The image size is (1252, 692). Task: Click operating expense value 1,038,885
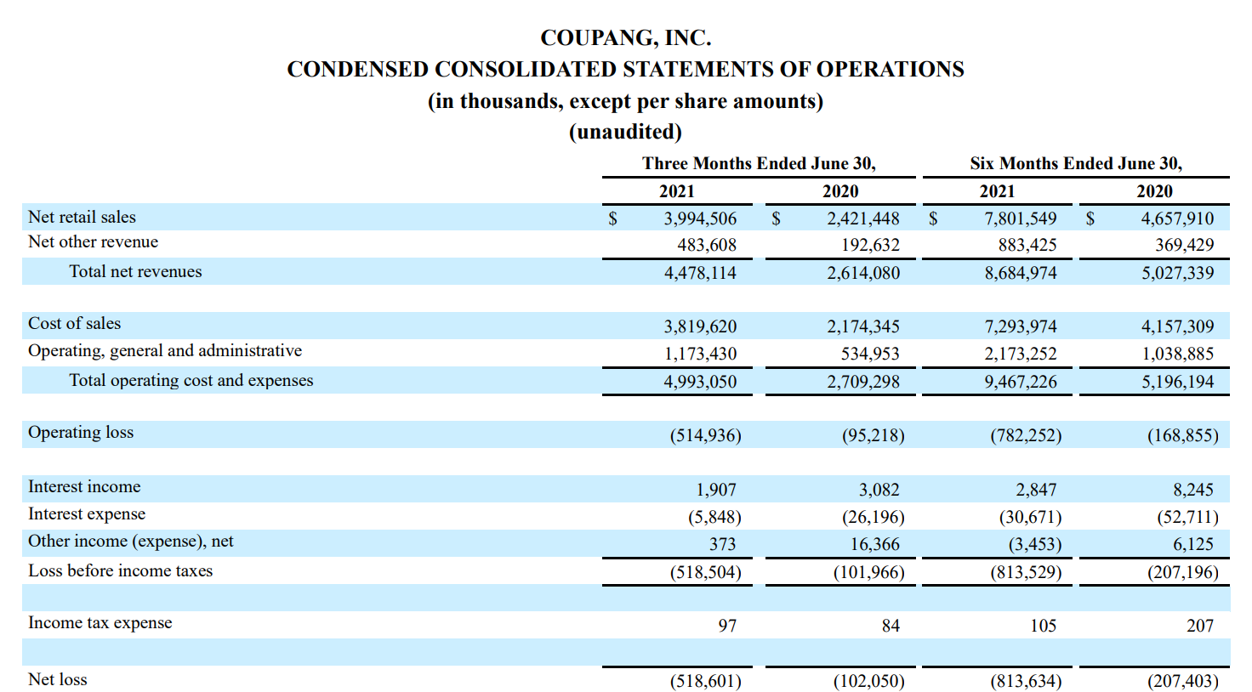[x=1178, y=354]
